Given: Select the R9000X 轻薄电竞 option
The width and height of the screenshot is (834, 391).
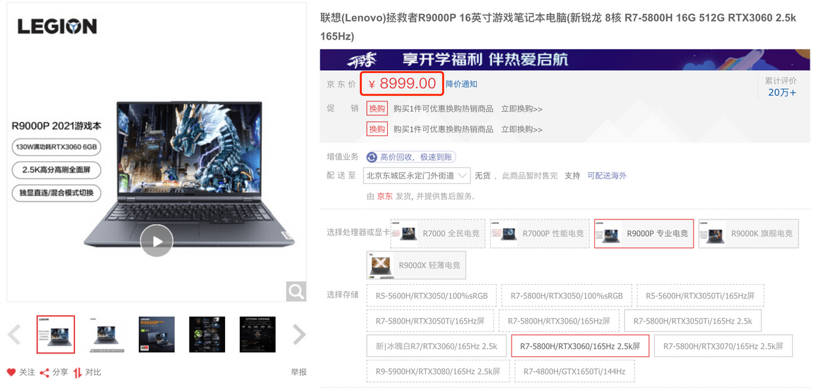Looking at the screenshot, I should 416,265.
